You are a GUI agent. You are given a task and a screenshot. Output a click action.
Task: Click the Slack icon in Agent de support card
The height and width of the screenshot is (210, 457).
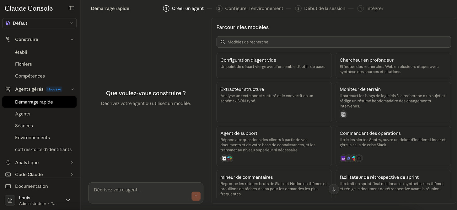pyautogui.click(x=230, y=158)
